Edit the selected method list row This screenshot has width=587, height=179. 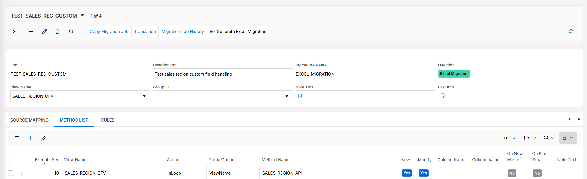tap(44, 138)
